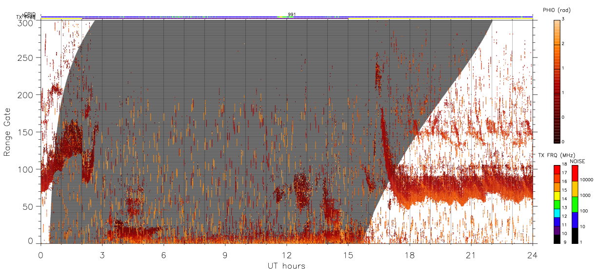599x276 pixels.
Task: Click the green swatch of the NOISE scale
Action: coord(575,204)
